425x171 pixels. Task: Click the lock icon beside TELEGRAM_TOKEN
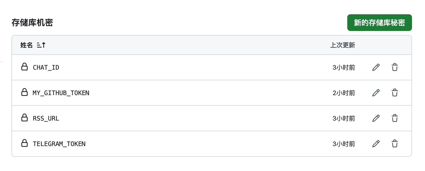click(x=25, y=143)
